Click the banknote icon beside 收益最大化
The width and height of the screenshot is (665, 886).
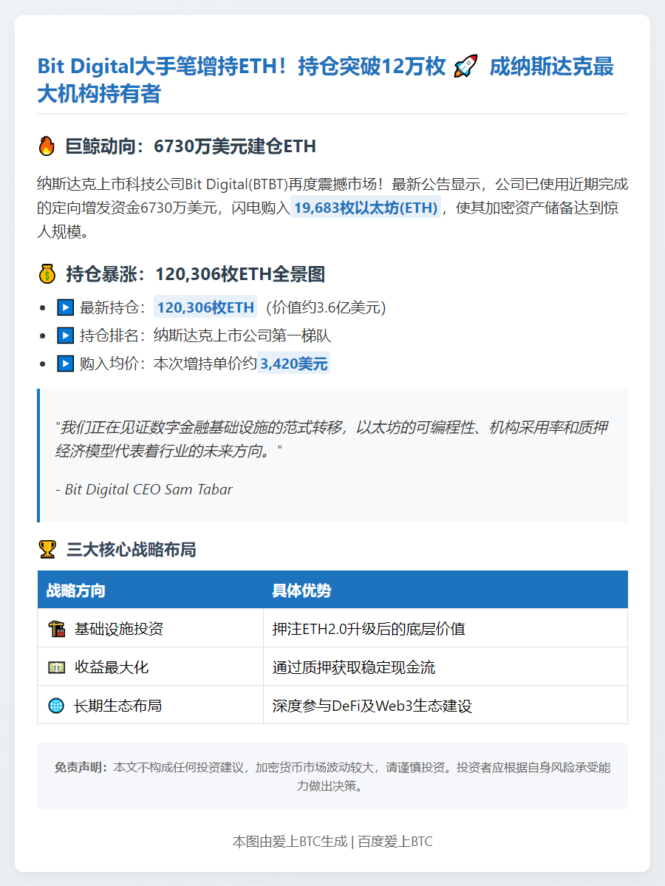coord(56,667)
